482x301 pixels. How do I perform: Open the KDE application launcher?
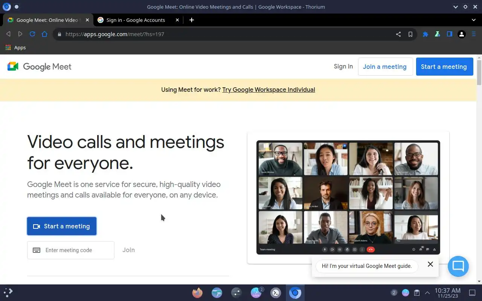(x=8, y=292)
